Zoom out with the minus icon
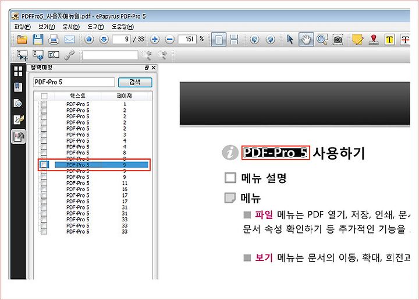The width and height of the screenshot is (419, 300). tap(170, 40)
